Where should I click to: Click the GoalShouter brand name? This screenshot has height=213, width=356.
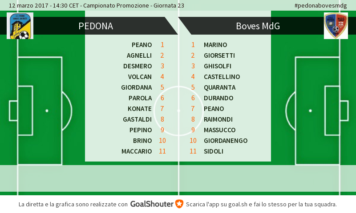(x=152, y=204)
